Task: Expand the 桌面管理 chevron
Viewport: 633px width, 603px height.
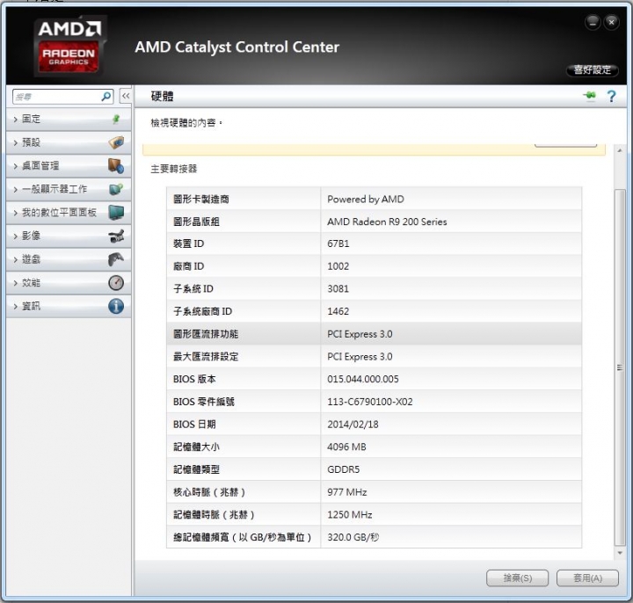Action: click(x=15, y=166)
